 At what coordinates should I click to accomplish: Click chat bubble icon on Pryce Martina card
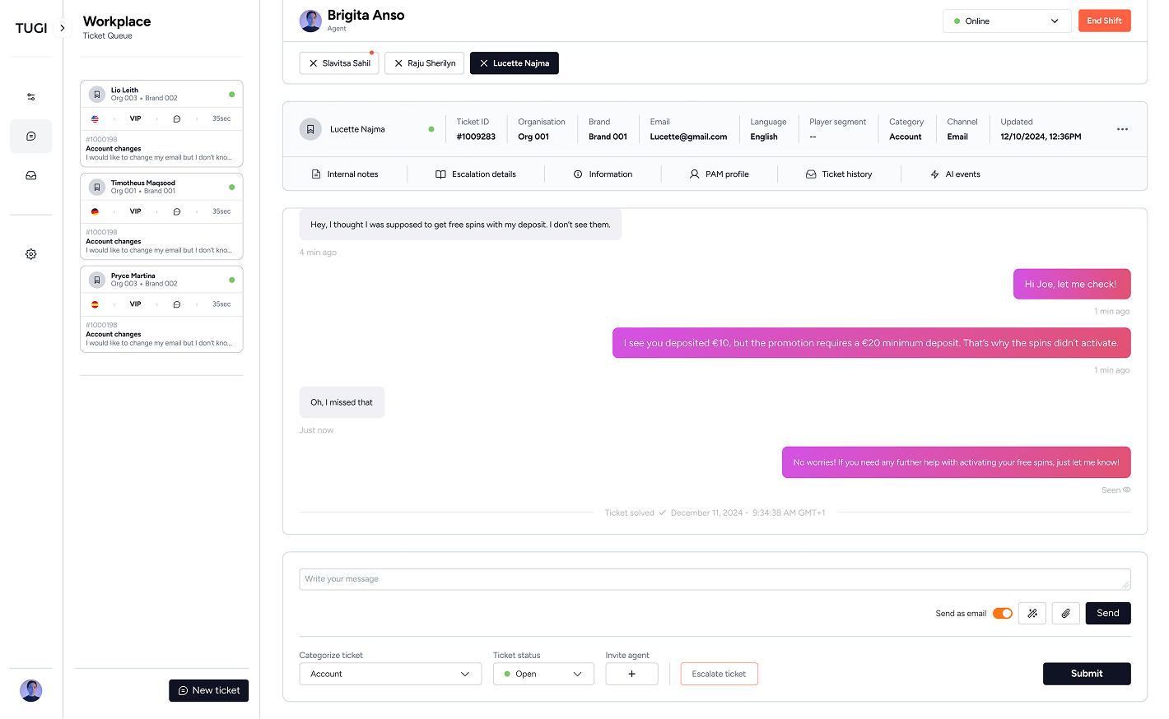click(x=177, y=305)
